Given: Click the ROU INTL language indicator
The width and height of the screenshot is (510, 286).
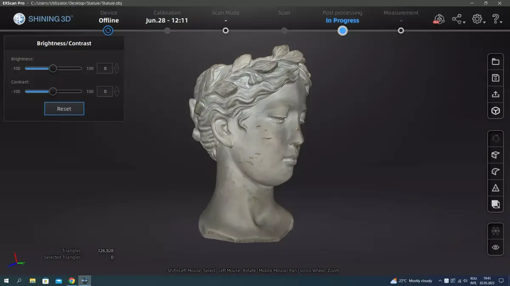Looking at the screenshot, I should point(473,280).
